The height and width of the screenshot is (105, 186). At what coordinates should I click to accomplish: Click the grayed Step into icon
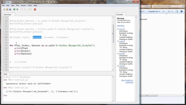coord(25,9)
